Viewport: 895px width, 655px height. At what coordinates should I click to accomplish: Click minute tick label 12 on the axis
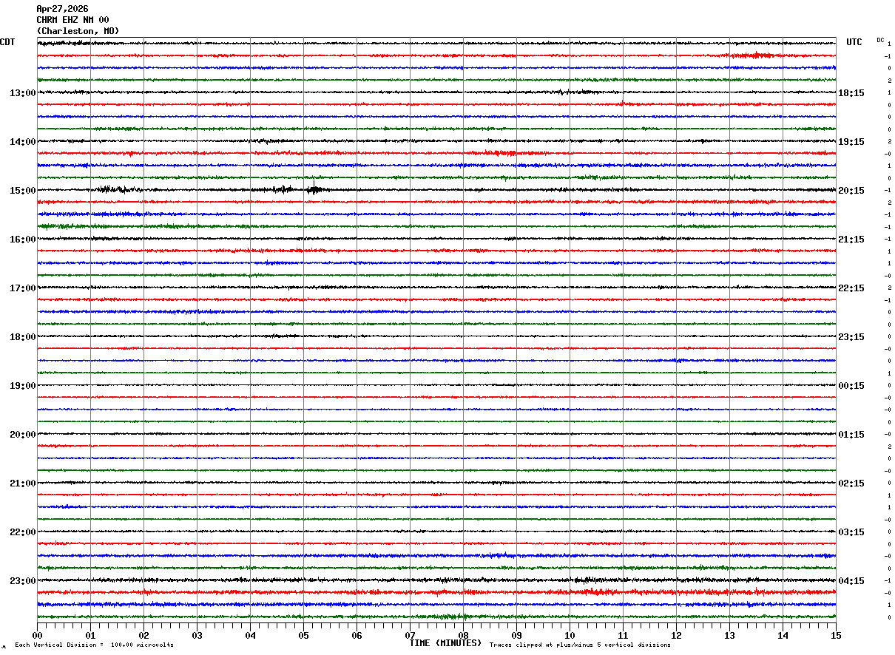click(x=676, y=635)
